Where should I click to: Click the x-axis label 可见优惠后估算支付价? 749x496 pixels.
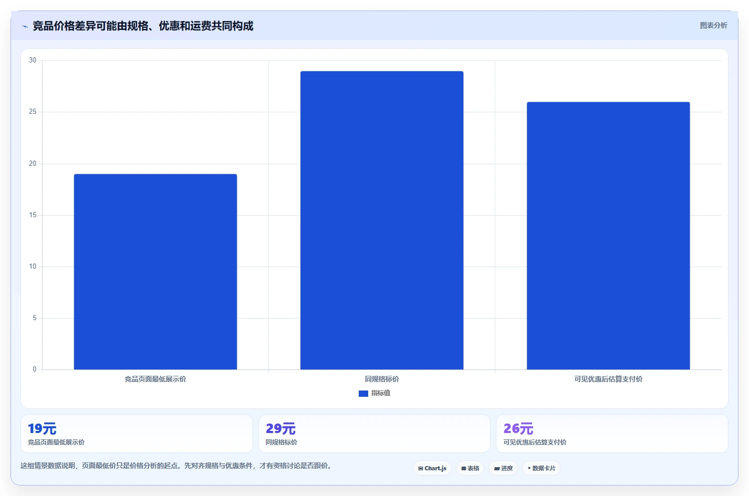(x=608, y=379)
